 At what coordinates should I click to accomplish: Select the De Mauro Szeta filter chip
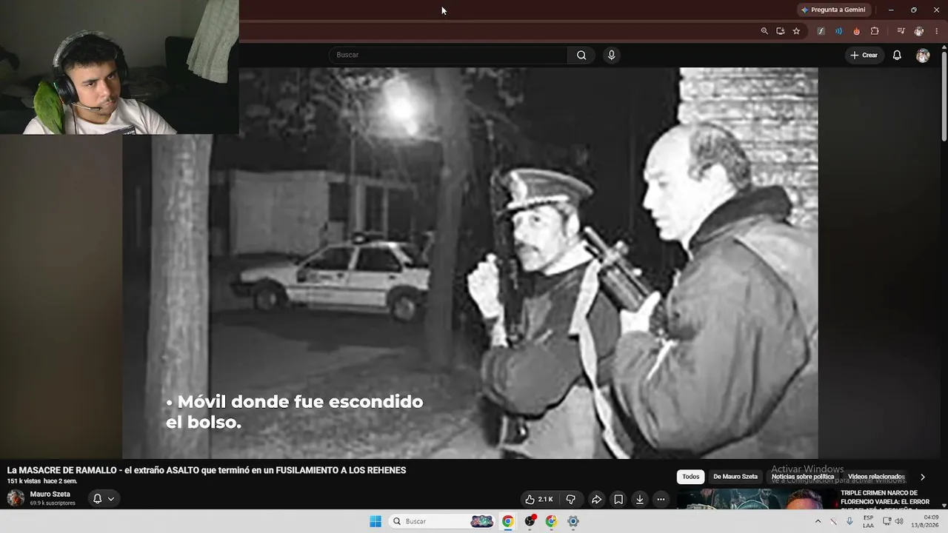[735, 477]
